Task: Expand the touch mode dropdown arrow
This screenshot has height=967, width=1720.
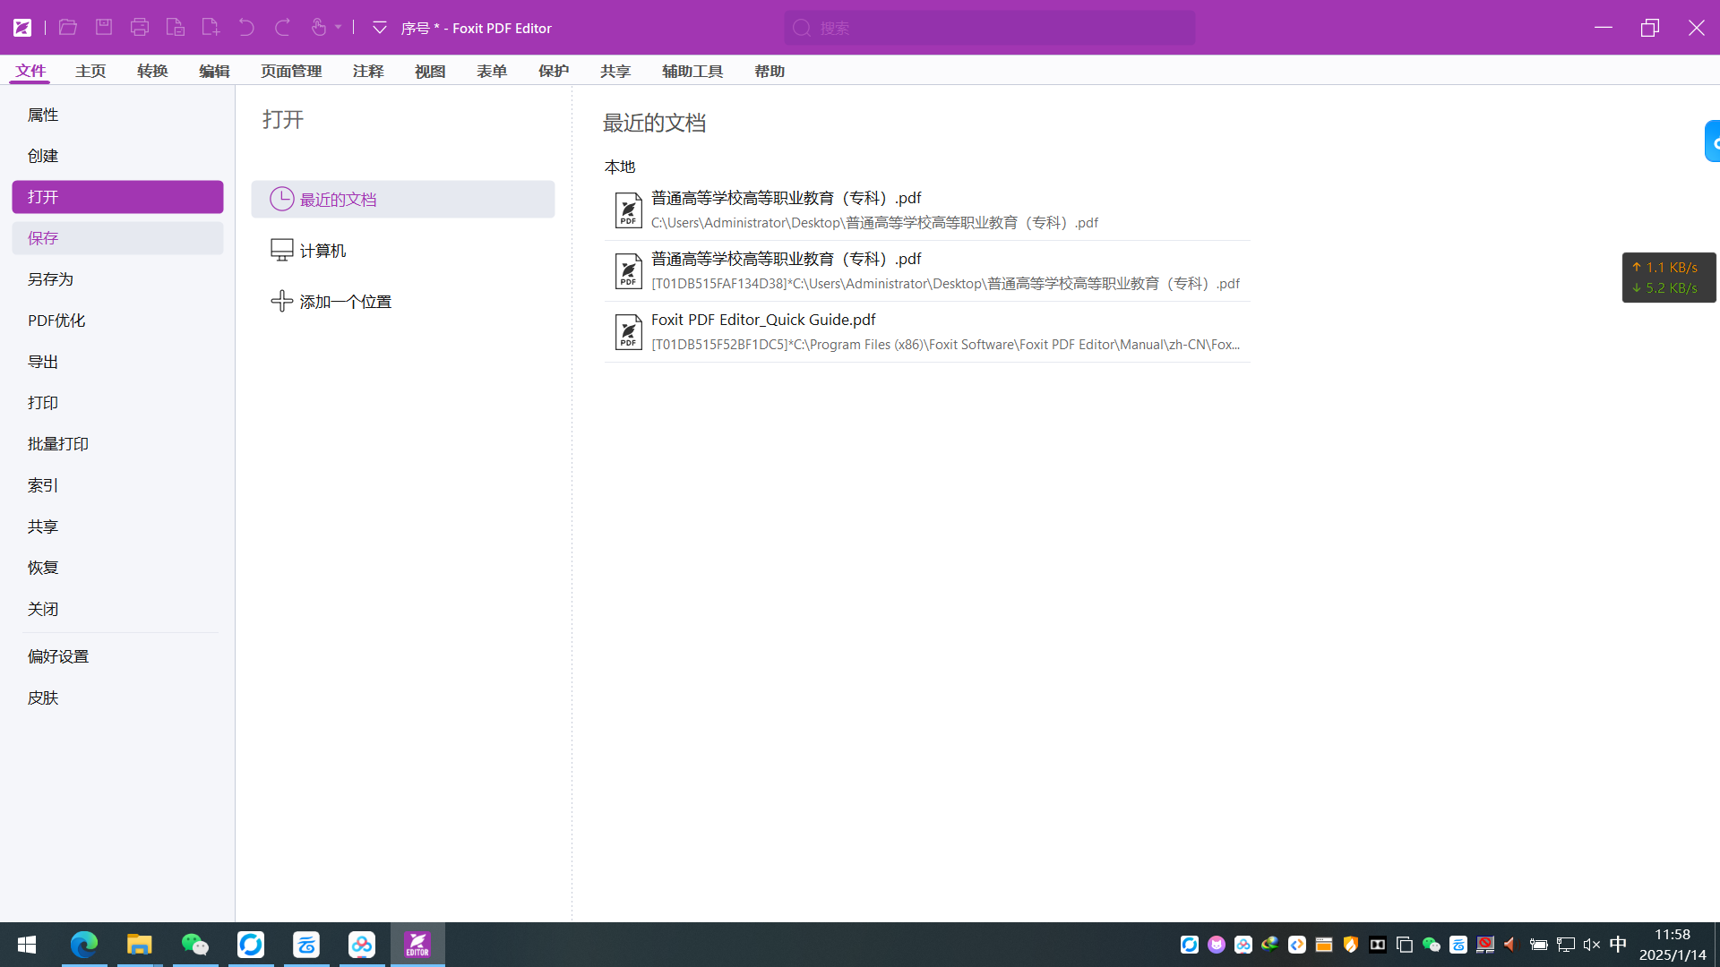Action: (339, 28)
